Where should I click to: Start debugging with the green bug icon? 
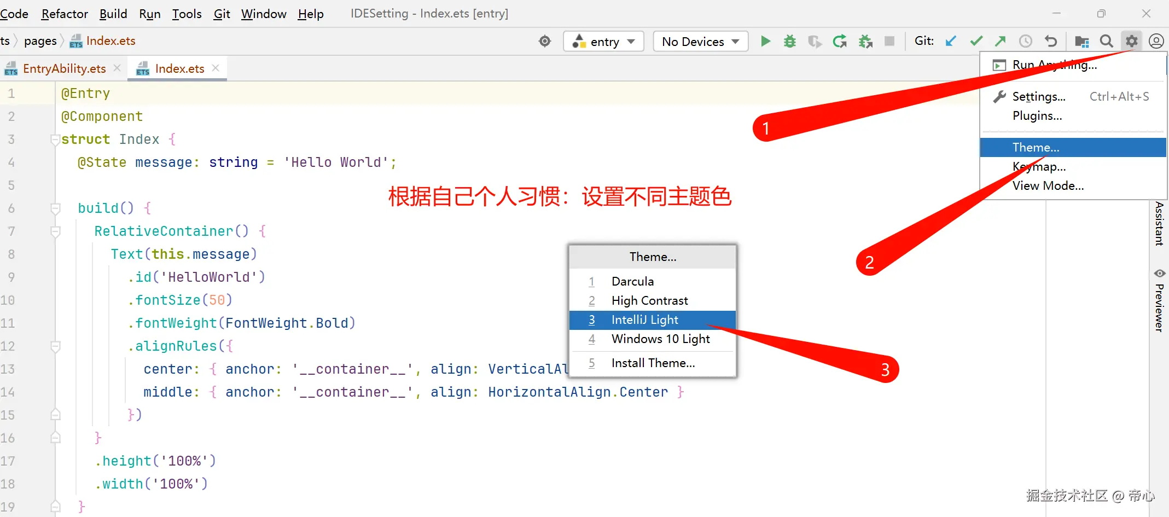(x=789, y=41)
